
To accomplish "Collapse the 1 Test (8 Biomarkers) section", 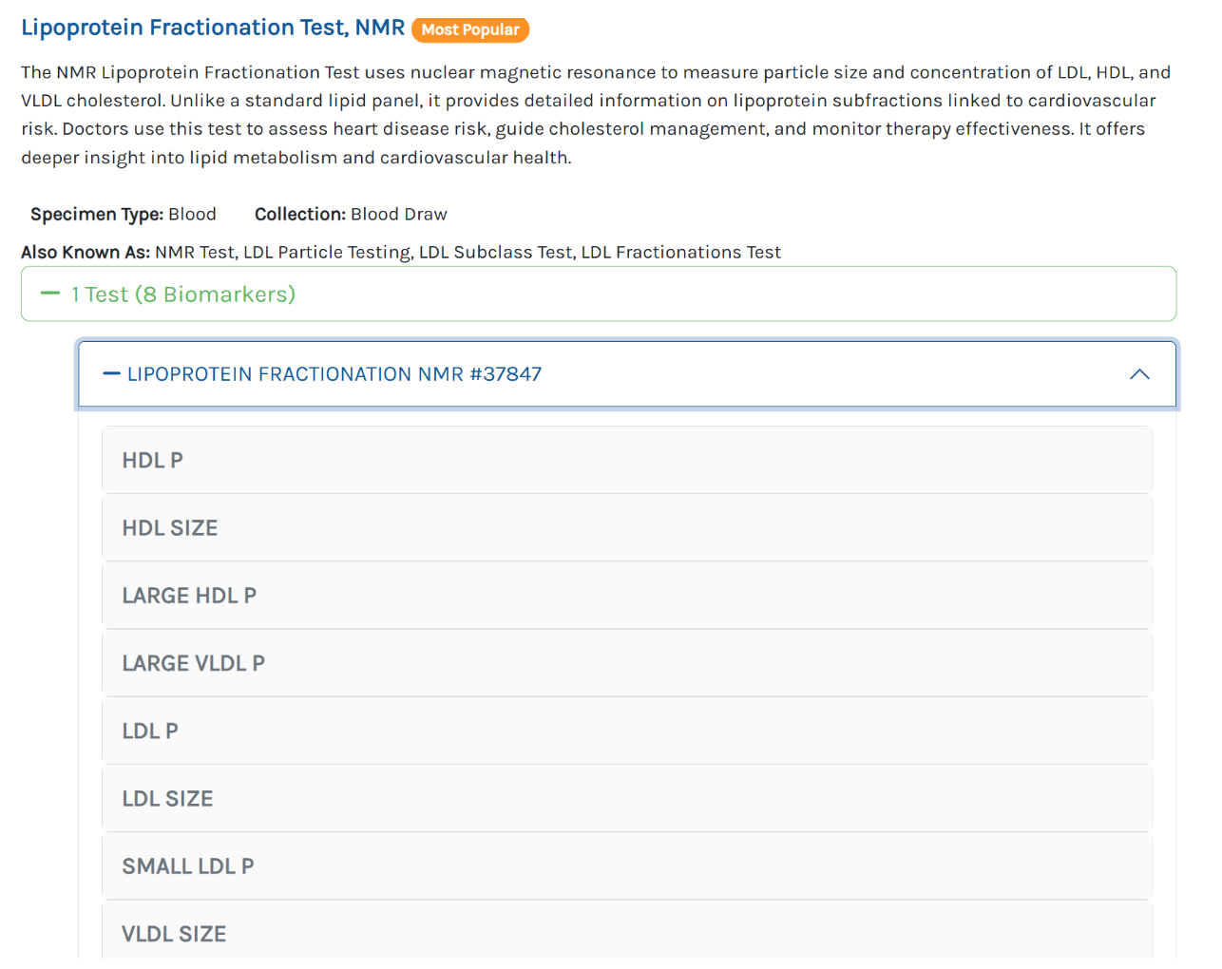I will coord(183,294).
